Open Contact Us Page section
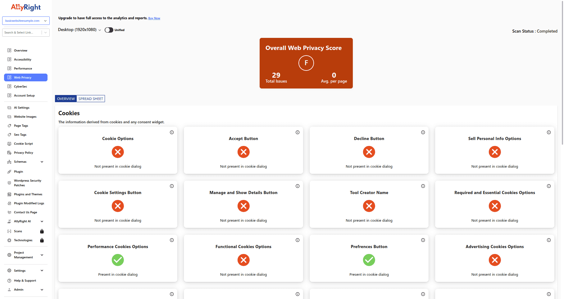 pos(25,212)
